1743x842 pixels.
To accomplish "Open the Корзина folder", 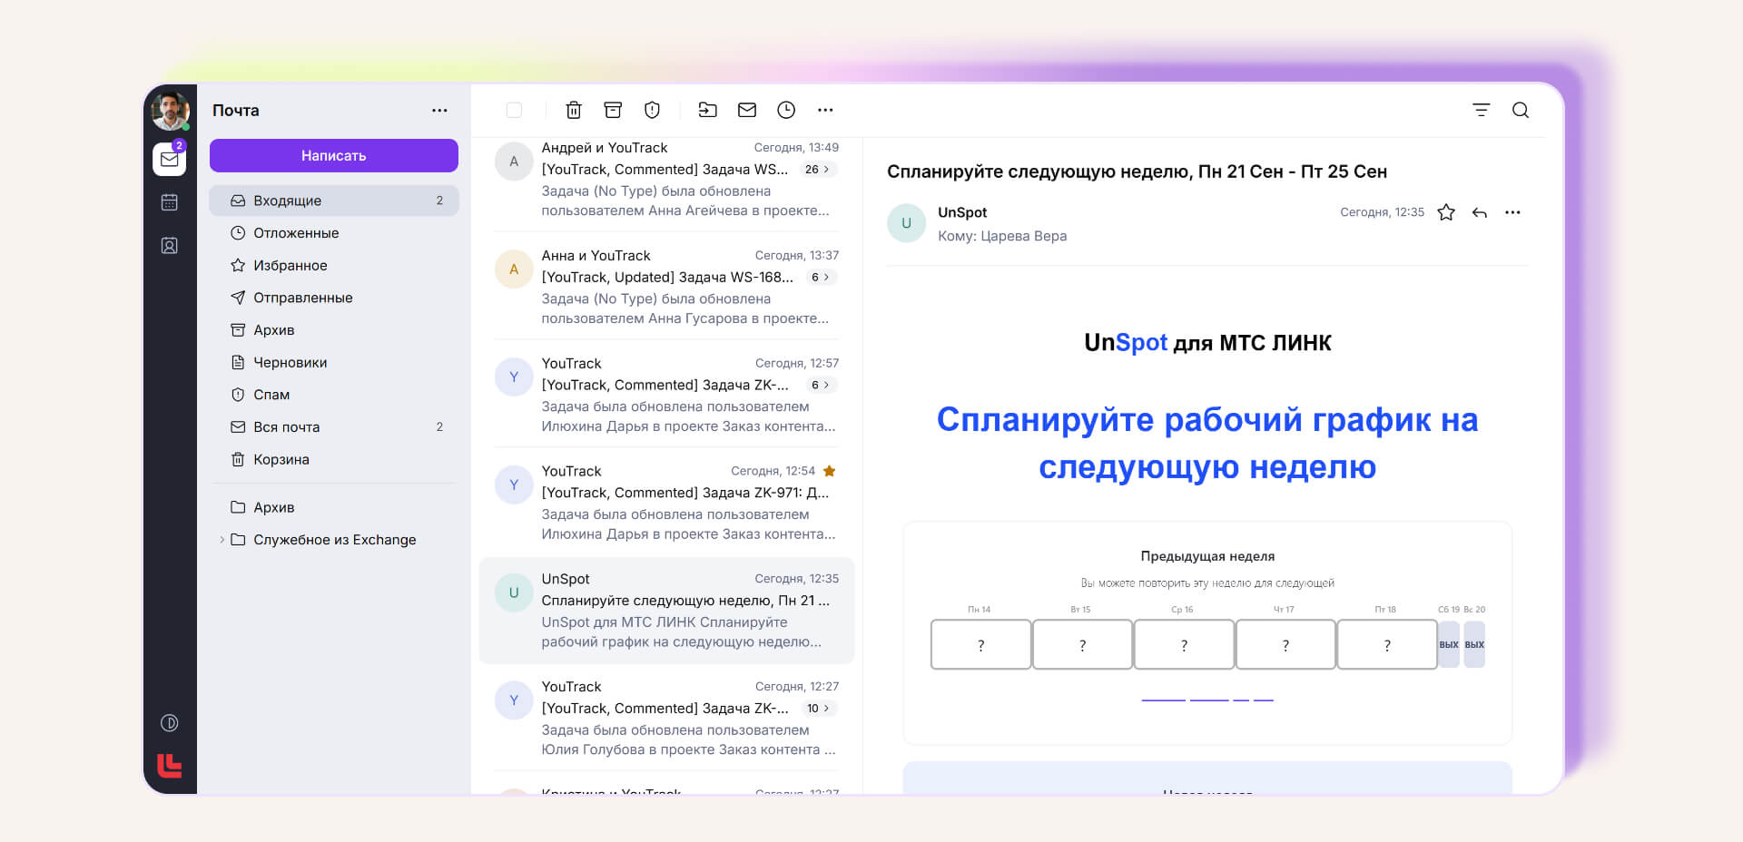I will (334, 460).
